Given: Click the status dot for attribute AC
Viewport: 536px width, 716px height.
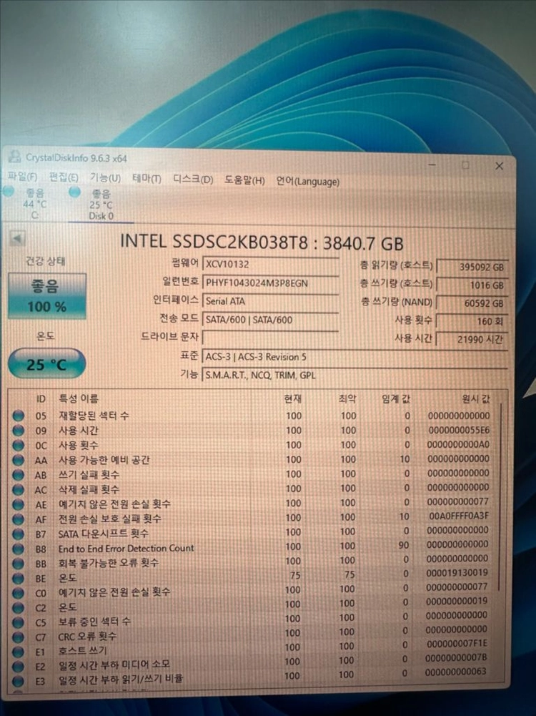Looking at the screenshot, I should (x=19, y=489).
